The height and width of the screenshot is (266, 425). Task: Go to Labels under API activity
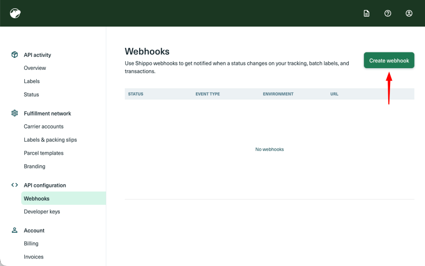point(32,81)
